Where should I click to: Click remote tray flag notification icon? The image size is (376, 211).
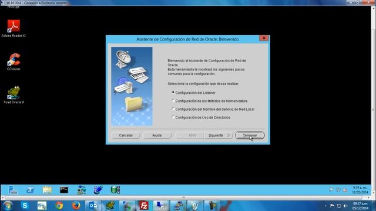tap(331, 190)
